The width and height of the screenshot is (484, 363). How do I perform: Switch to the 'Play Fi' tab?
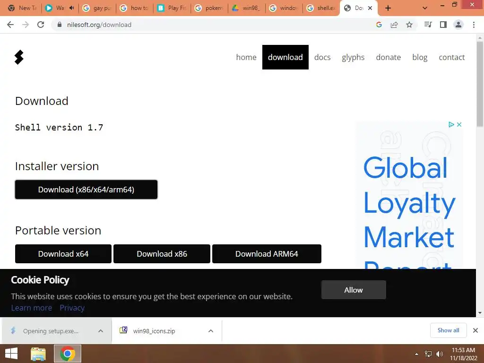point(172,8)
